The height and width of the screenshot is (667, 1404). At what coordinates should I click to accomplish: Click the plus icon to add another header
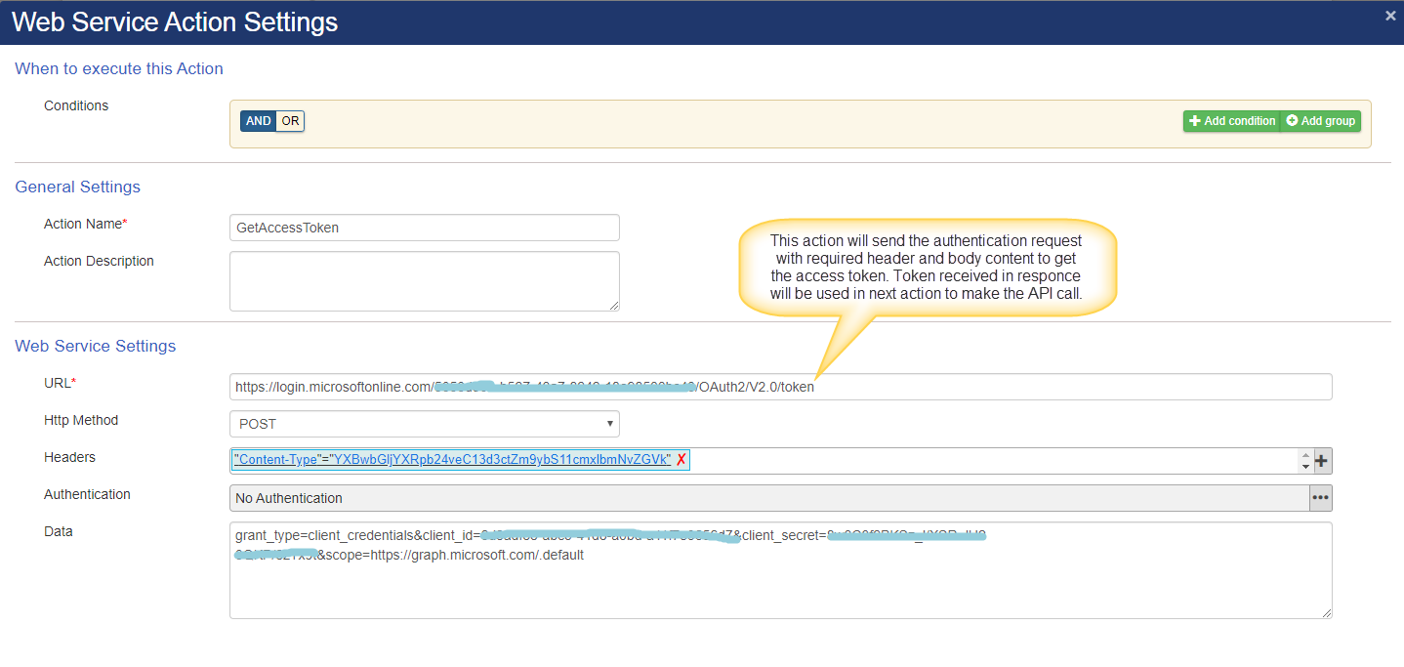point(1323,460)
